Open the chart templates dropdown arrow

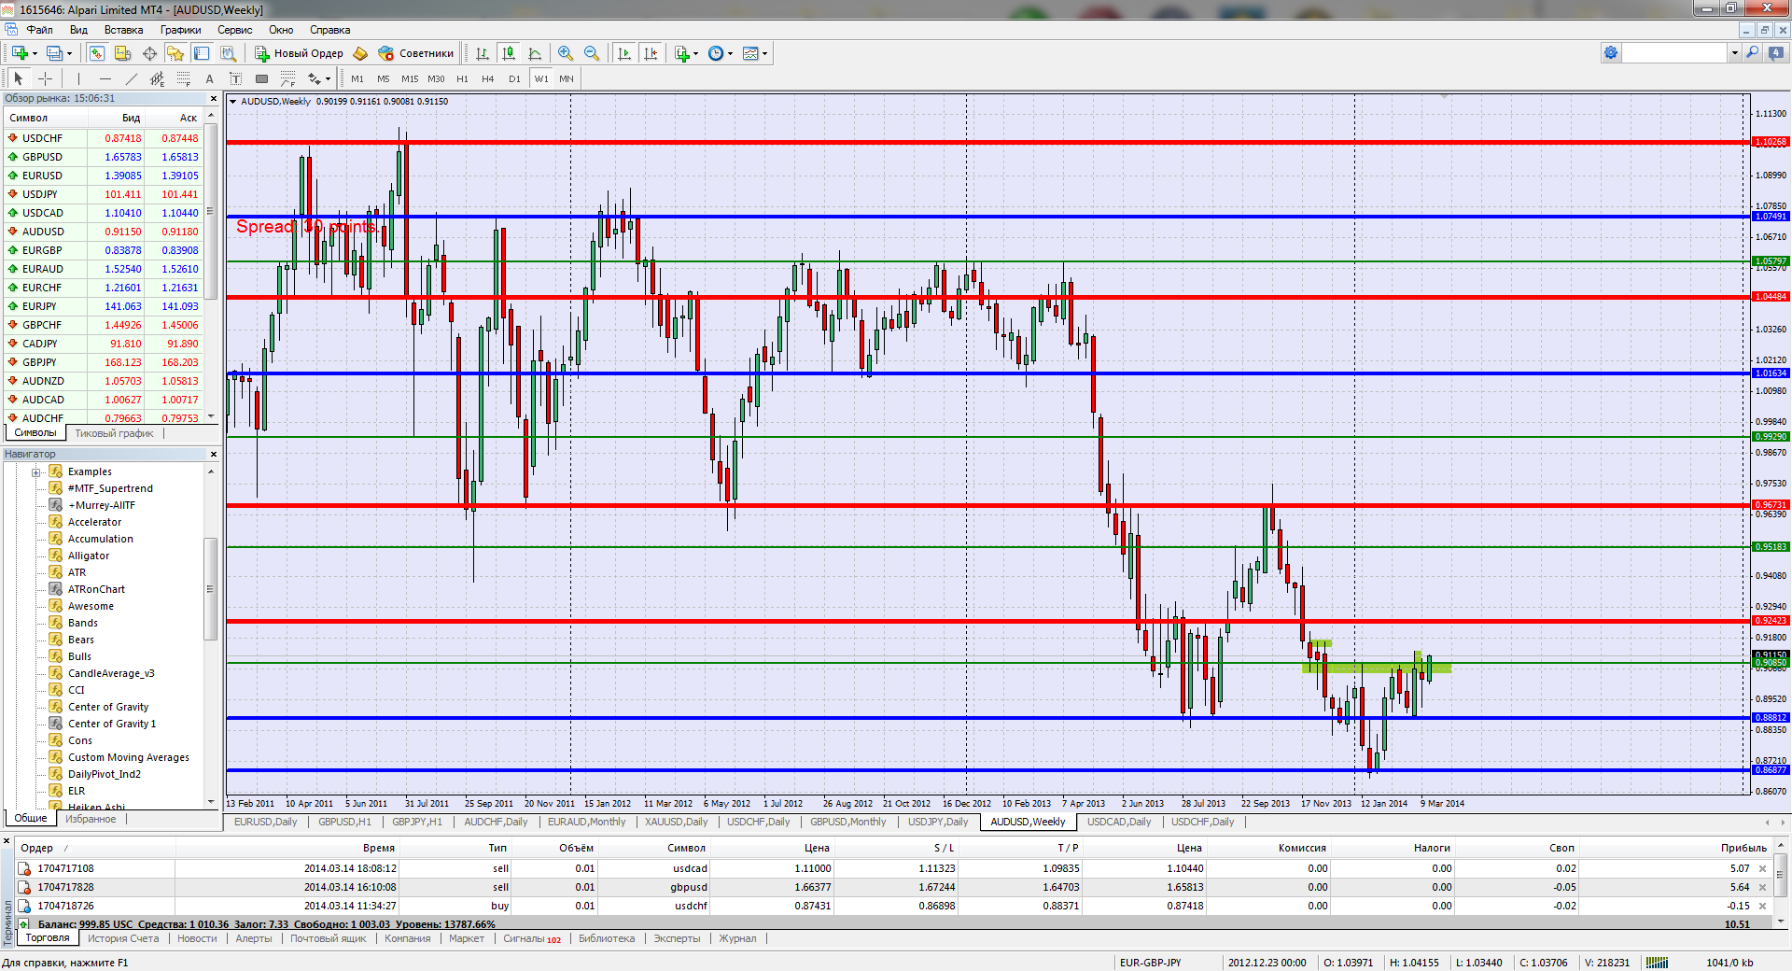(765, 53)
